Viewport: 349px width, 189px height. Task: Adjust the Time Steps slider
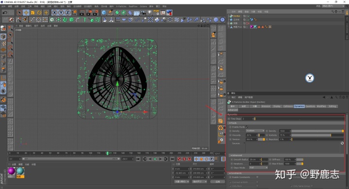tap(300, 119)
